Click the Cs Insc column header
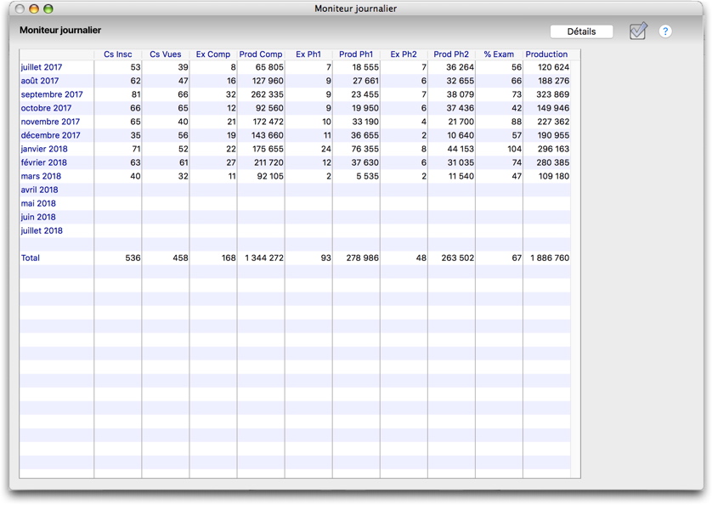Screen dimensions: 712x505 [x=117, y=54]
